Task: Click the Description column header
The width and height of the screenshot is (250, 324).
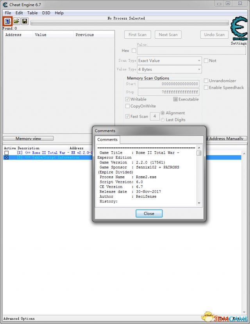Action: click(x=29, y=148)
